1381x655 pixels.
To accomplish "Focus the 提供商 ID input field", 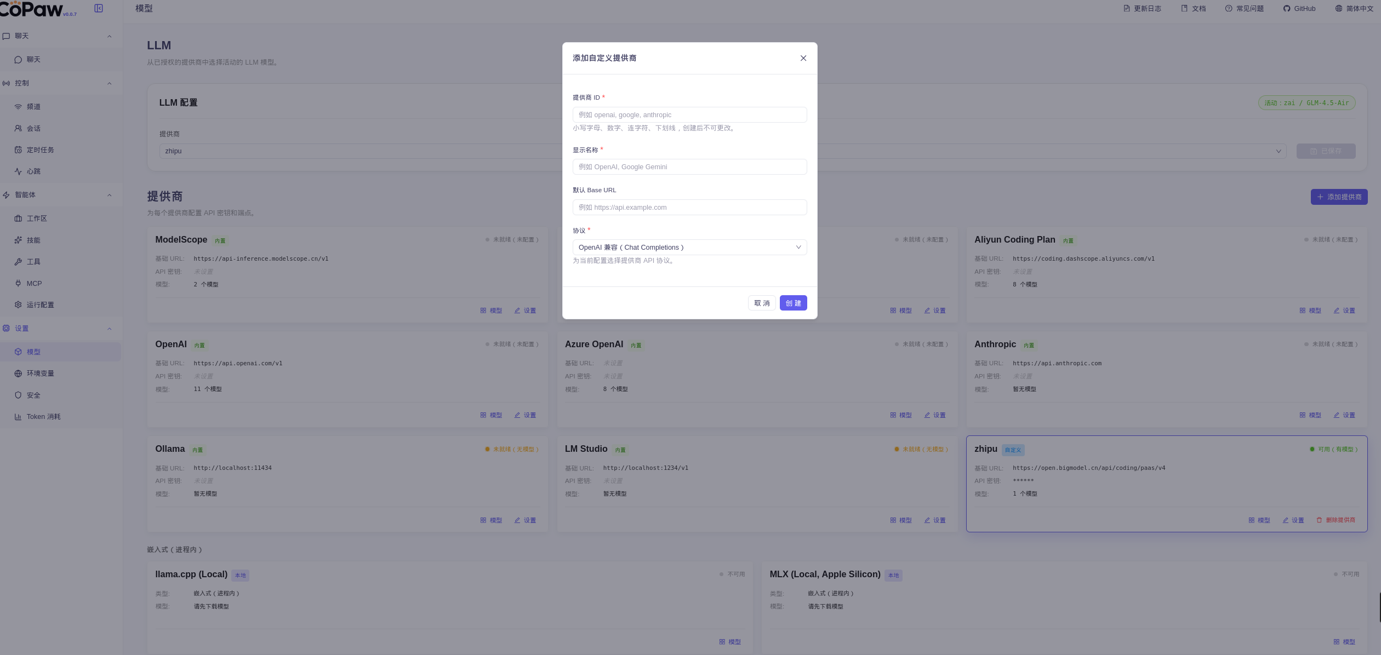I will (x=689, y=115).
